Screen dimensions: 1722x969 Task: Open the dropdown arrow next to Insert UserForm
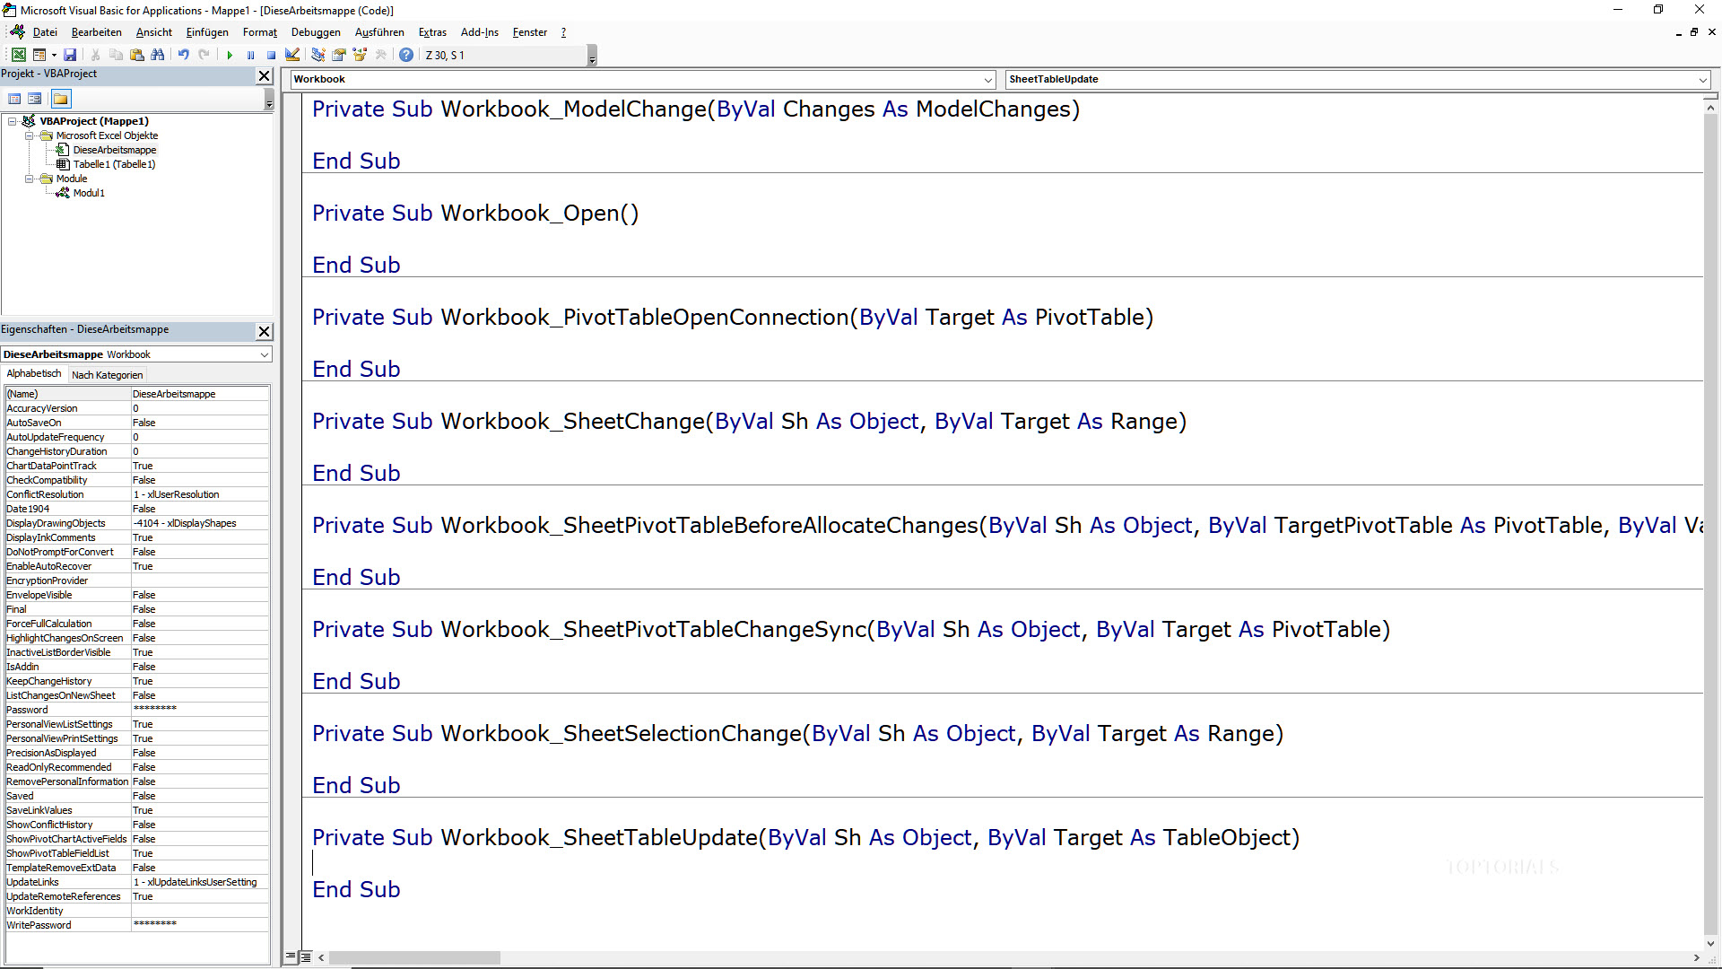click(x=54, y=55)
